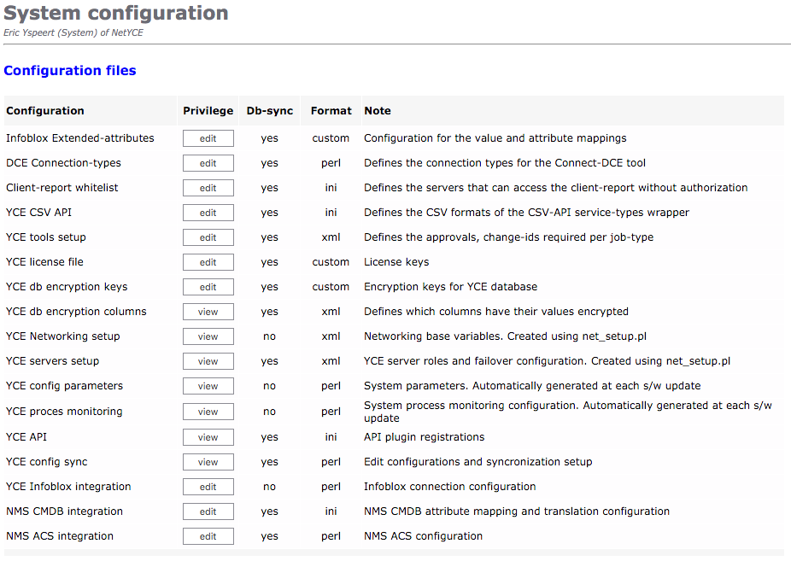Open the DCE Connection-types editor

[x=208, y=162]
